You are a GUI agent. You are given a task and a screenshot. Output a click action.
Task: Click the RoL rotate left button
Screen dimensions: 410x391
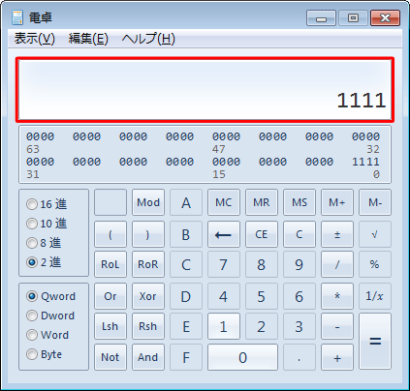[110, 264]
